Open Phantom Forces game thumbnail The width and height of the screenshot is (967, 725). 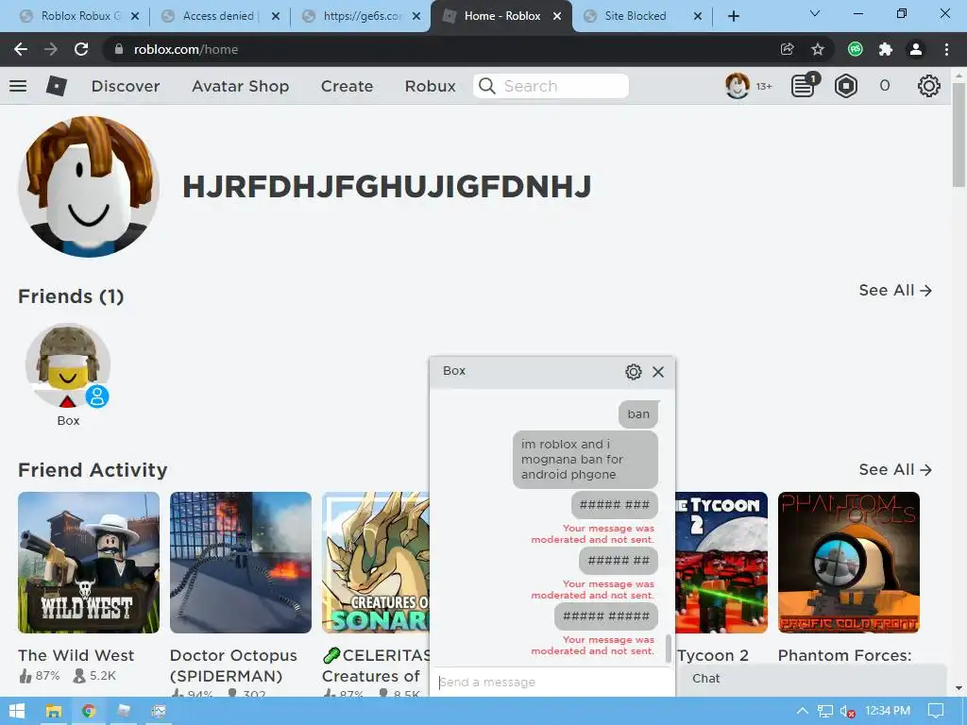tap(849, 563)
